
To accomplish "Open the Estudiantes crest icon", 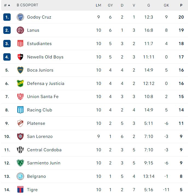I will click(x=20, y=43).
